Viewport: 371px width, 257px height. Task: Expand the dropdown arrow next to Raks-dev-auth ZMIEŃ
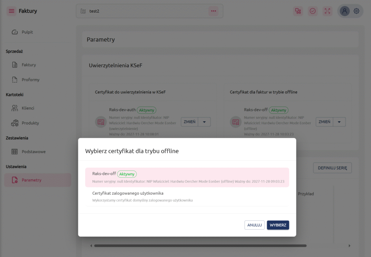(x=204, y=122)
